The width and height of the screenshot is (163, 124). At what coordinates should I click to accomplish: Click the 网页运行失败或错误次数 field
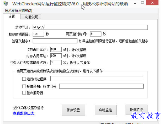[56, 63]
